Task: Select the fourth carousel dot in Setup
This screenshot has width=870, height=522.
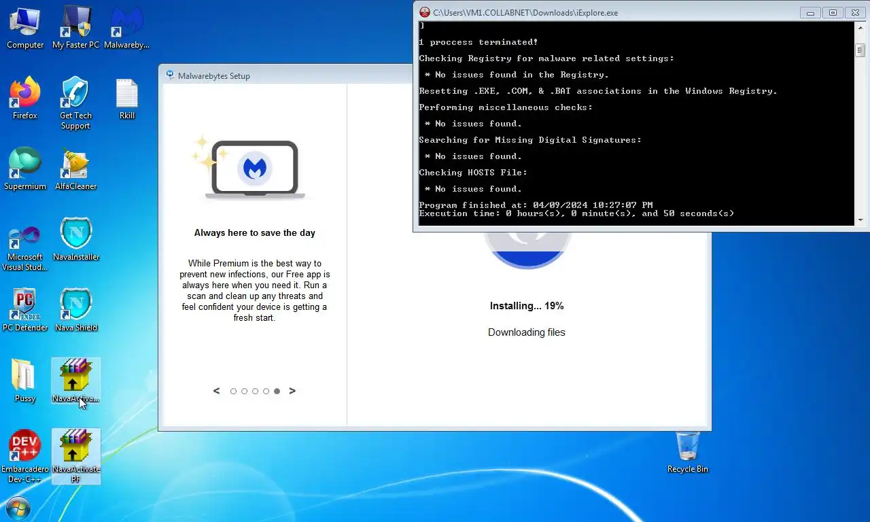Action: (x=266, y=391)
